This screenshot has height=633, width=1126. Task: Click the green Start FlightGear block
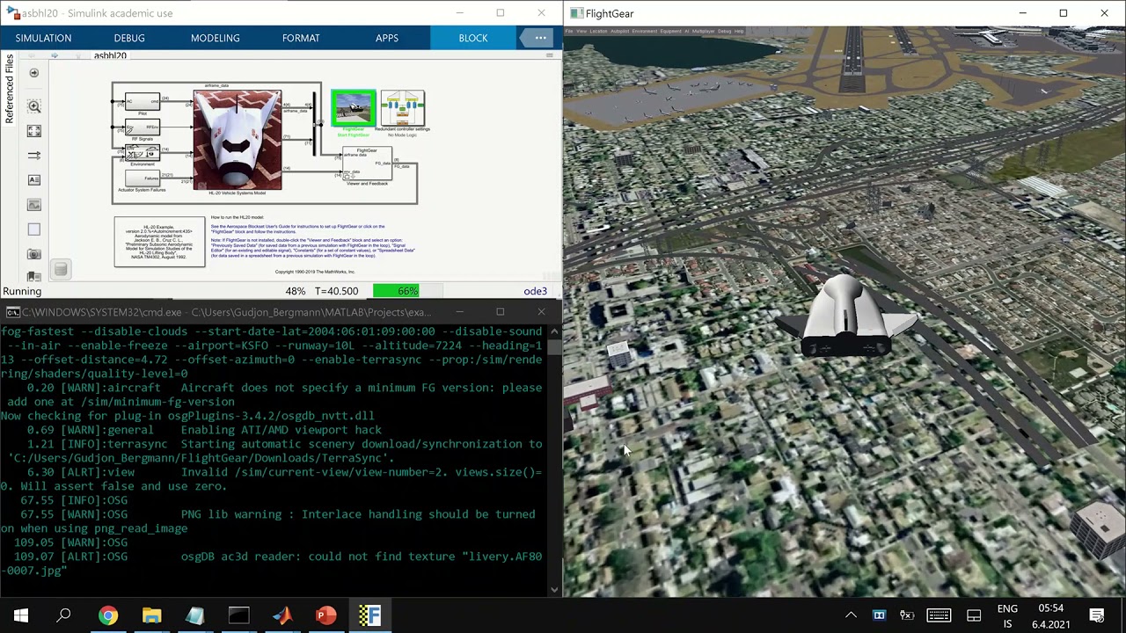coord(354,108)
